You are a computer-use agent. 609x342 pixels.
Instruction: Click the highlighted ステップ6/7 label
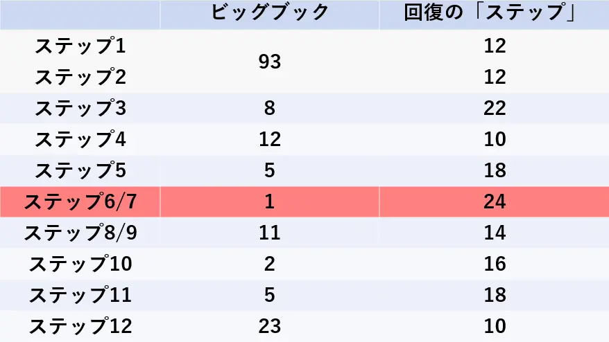(80, 201)
